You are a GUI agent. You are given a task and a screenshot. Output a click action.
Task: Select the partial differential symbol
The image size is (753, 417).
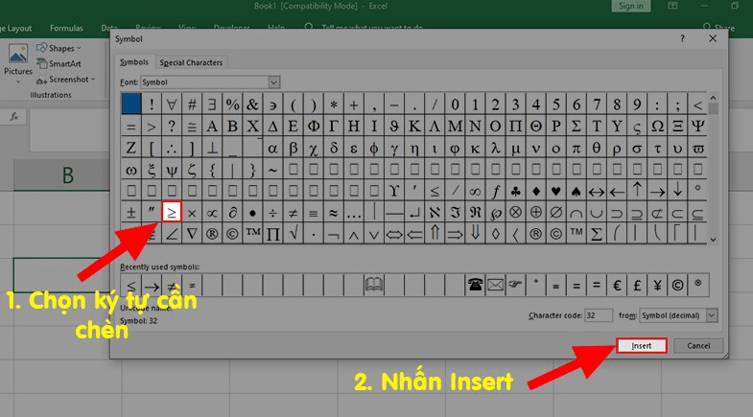click(x=232, y=212)
